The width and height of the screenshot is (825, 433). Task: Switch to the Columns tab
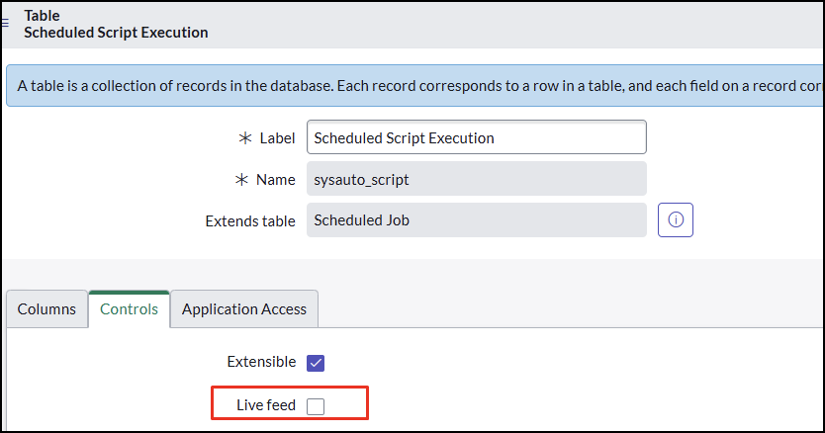point(46,308)
